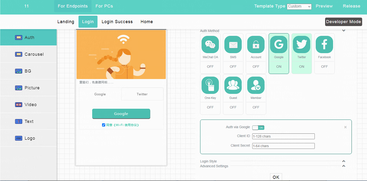Screen dimensions: 367x181
Task: Switch off Auth via Google toggle
Action: click(x=258, y=128)
